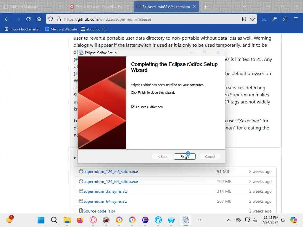Reload the current GitHub page
303x227 pixels.
pyautogui.click(x=28, y=19)
